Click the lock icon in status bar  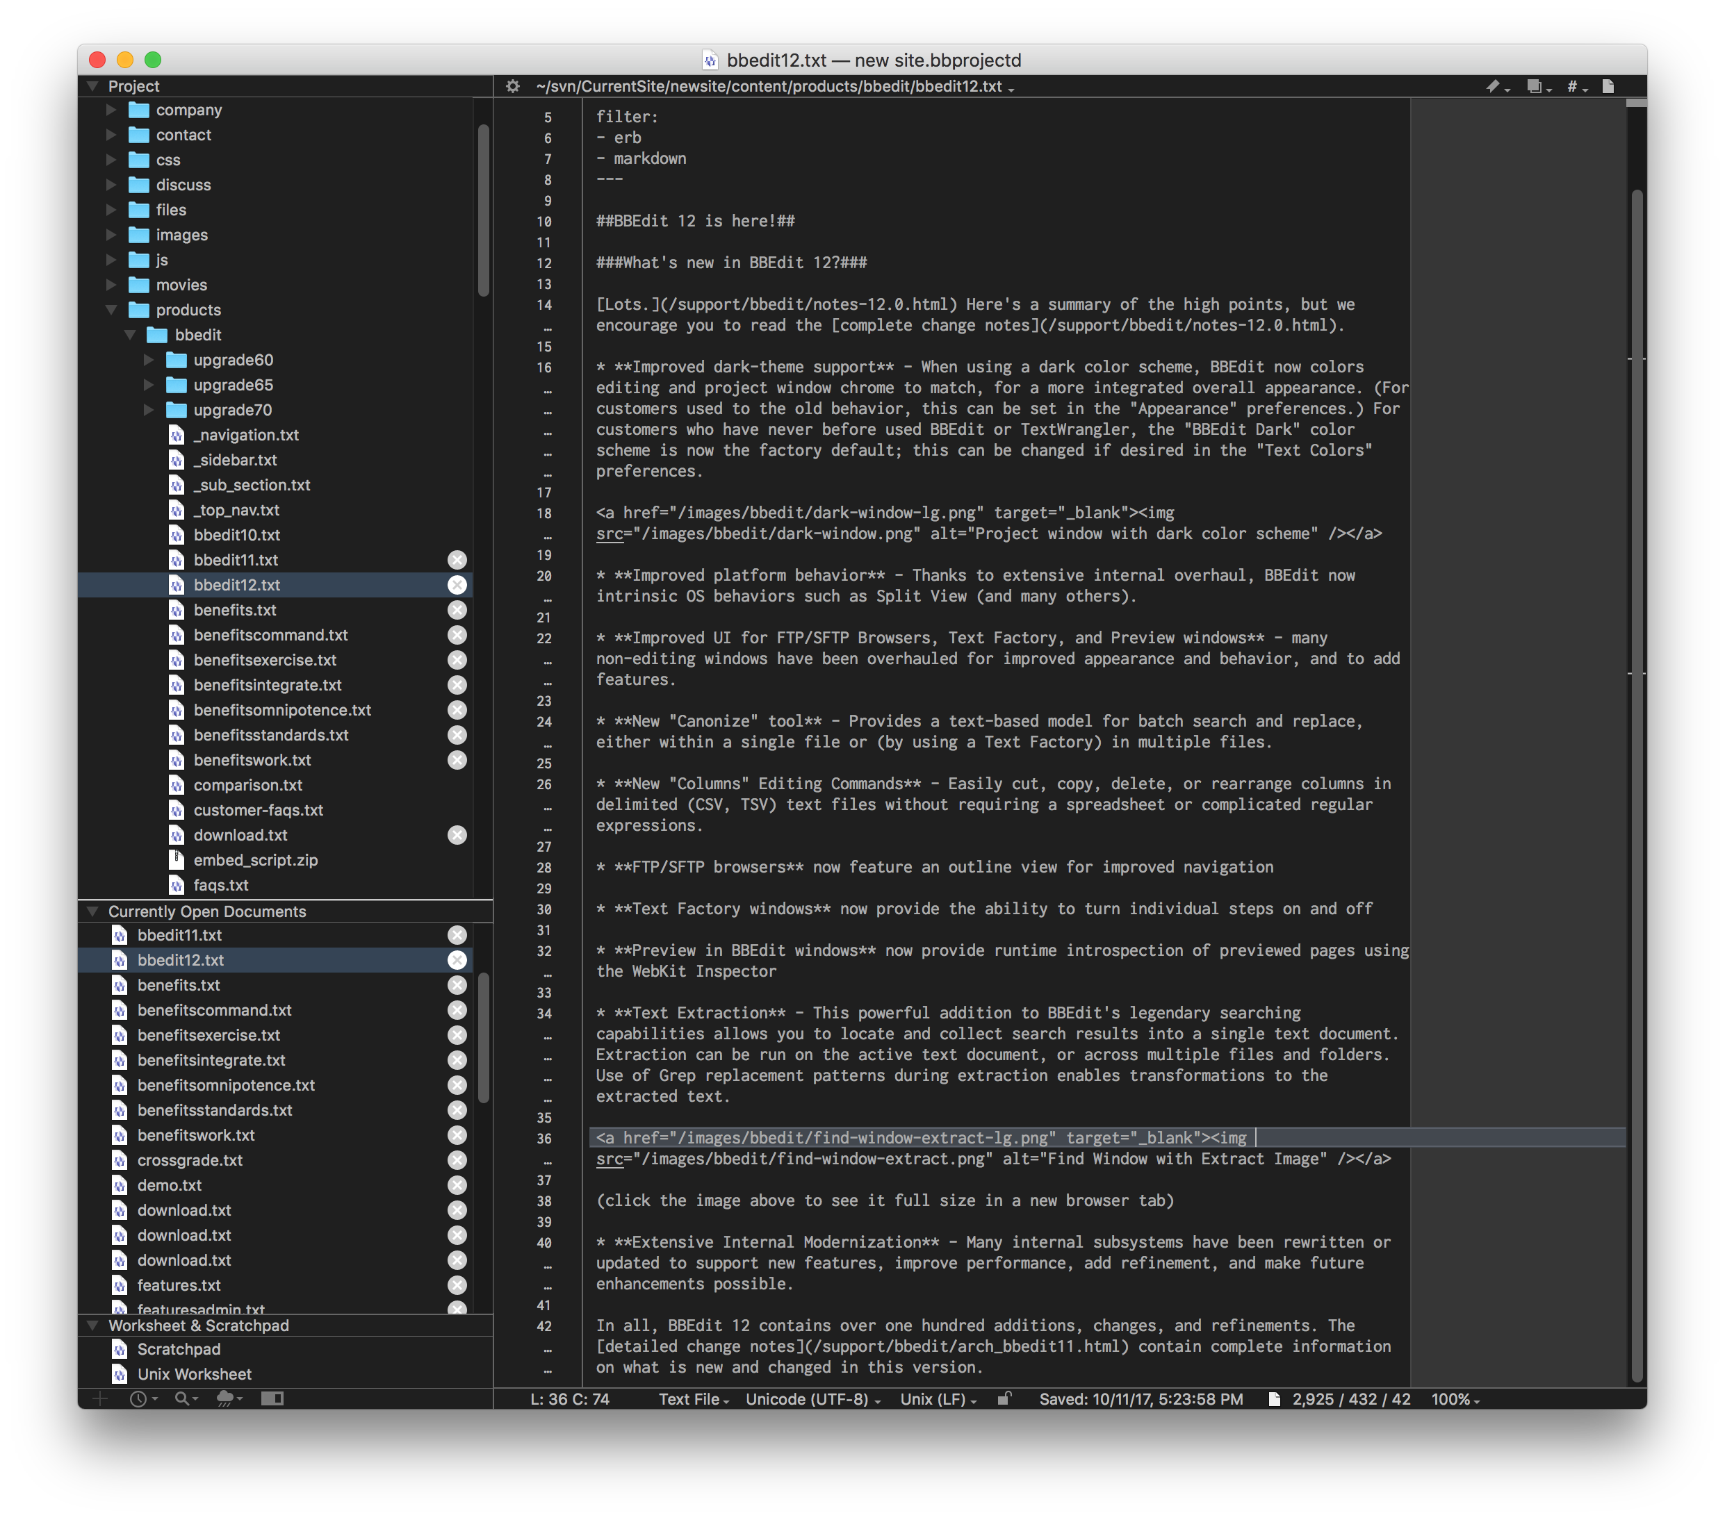[1004, 1398]
